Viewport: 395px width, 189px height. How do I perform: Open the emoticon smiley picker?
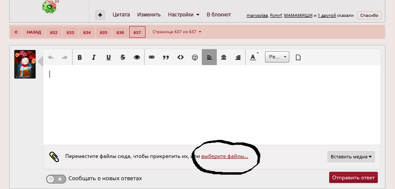click(x=195, y=58)
